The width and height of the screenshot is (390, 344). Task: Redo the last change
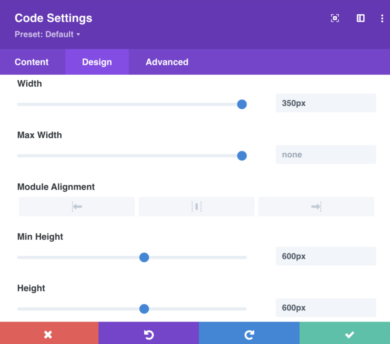pos(249,333)
